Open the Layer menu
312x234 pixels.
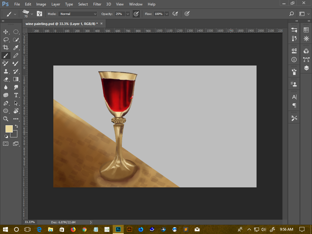[56, 4]
